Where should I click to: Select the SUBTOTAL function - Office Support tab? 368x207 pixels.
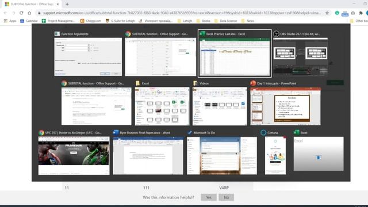pyautogui.click(x=32, y=4)
